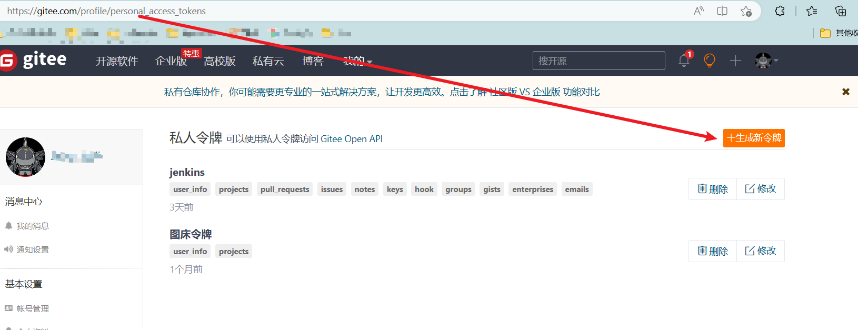Dismiss the promotional banner
Viewport: 858px width, 330px height.
[846, 92]
